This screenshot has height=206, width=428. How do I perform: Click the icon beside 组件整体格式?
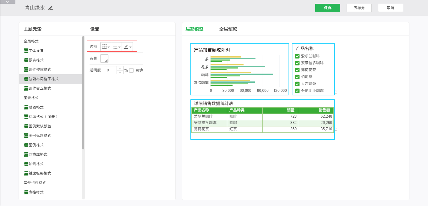[x=26, y=70]
